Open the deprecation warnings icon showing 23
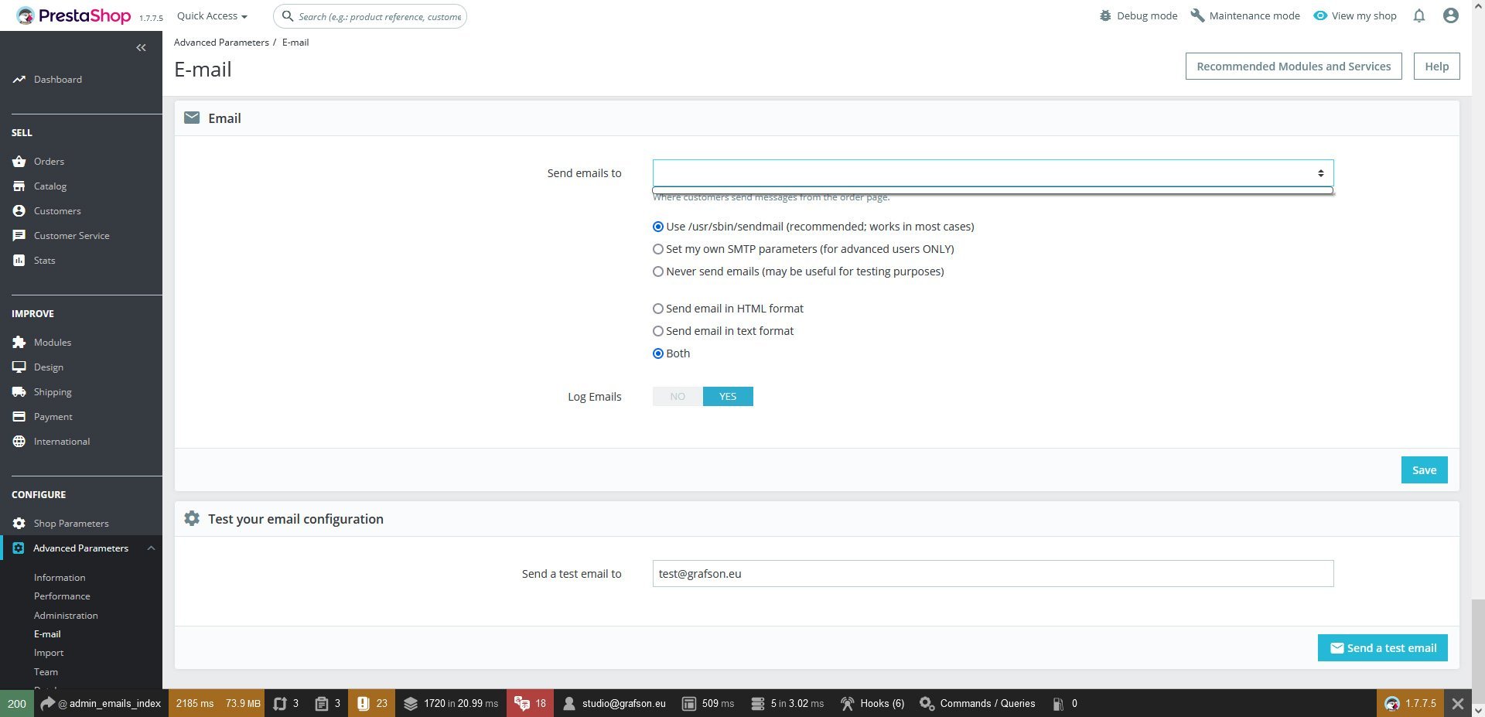Image resolution: width=1485 pixels, height=717 pixels. tap(372, 704)
